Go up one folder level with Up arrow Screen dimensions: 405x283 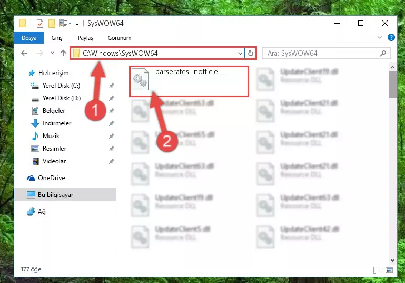coord(63,53)
